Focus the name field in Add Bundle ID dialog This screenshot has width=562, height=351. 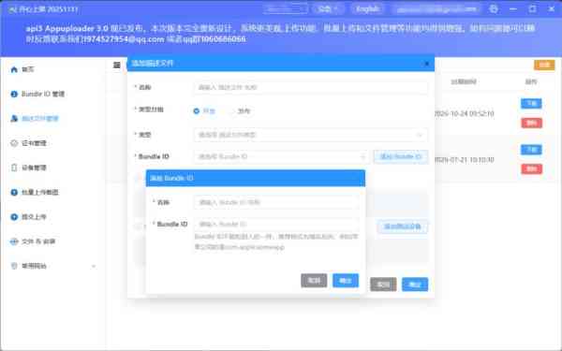tap(276, 202)
